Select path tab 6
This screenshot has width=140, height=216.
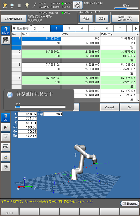[x=107, y=28]
